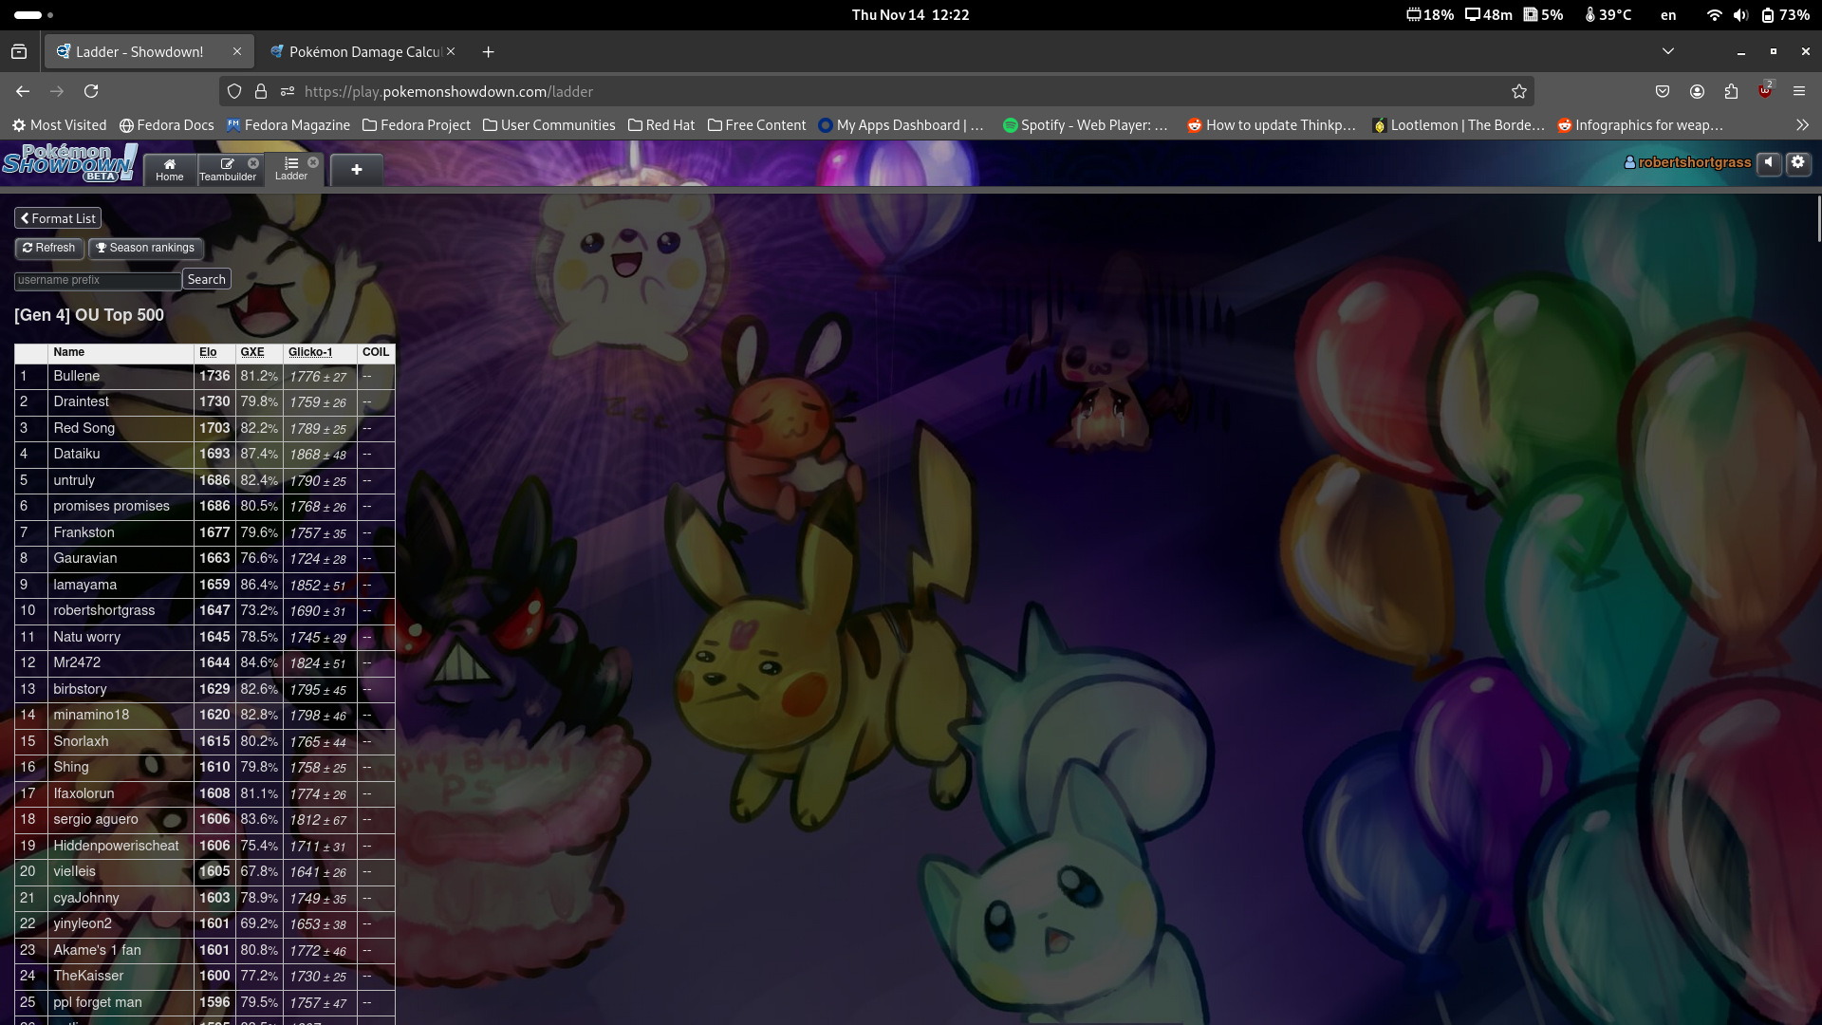Viewport: 1822px width, 1025px height.
Task: Bookmark this page with the star icon
Action: [1519, 91]
